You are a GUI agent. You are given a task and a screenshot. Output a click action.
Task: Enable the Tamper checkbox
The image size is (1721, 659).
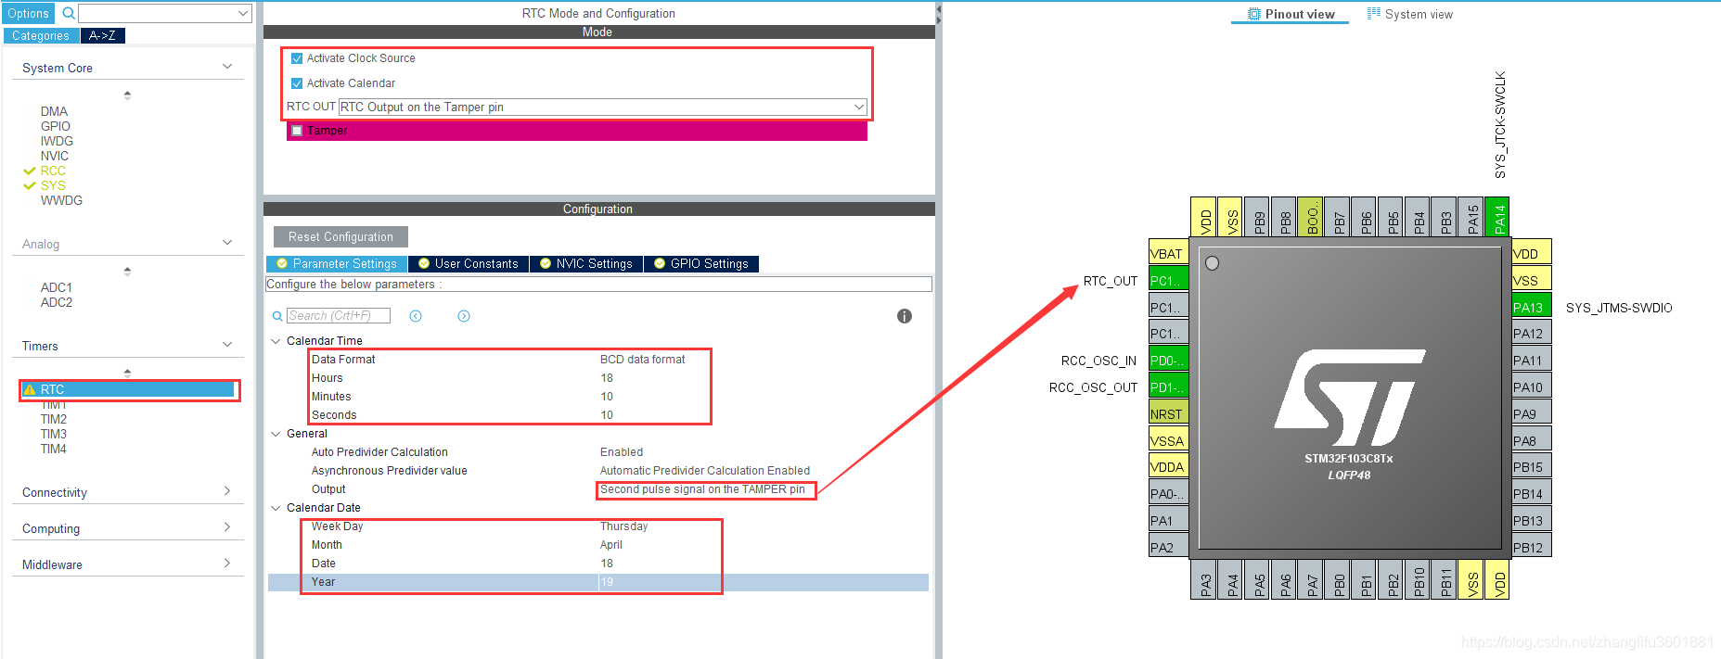pos(297,131)
